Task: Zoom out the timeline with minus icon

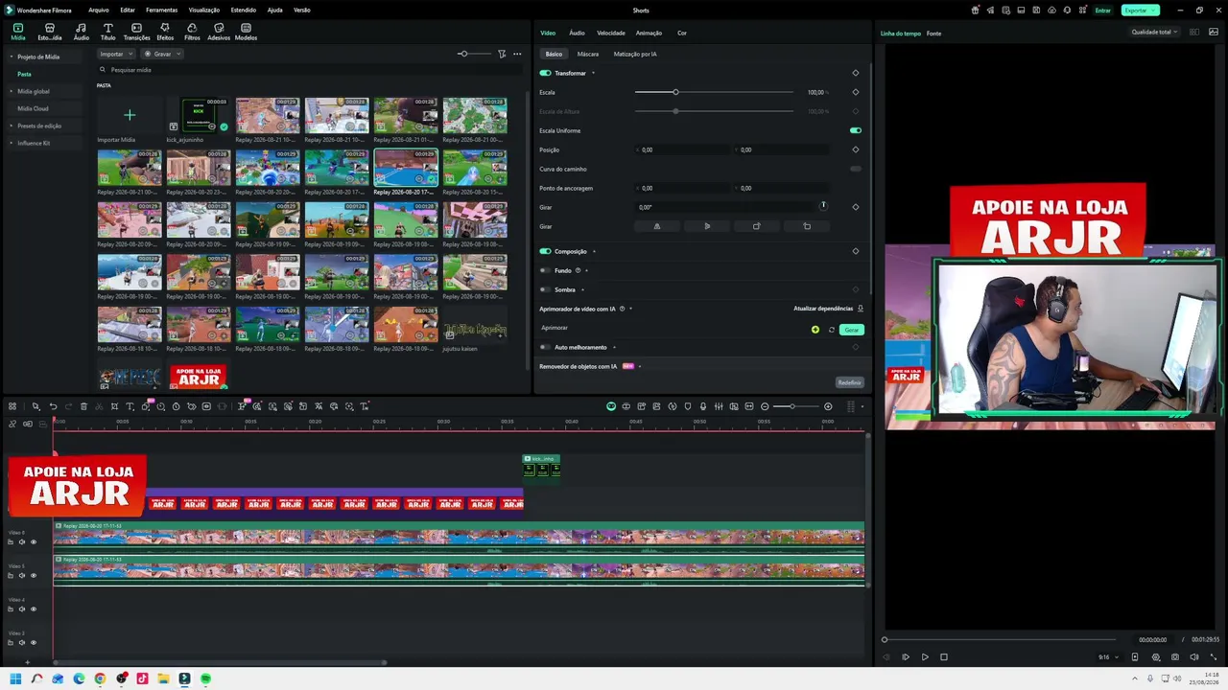Action: click(x=765, y=406)
